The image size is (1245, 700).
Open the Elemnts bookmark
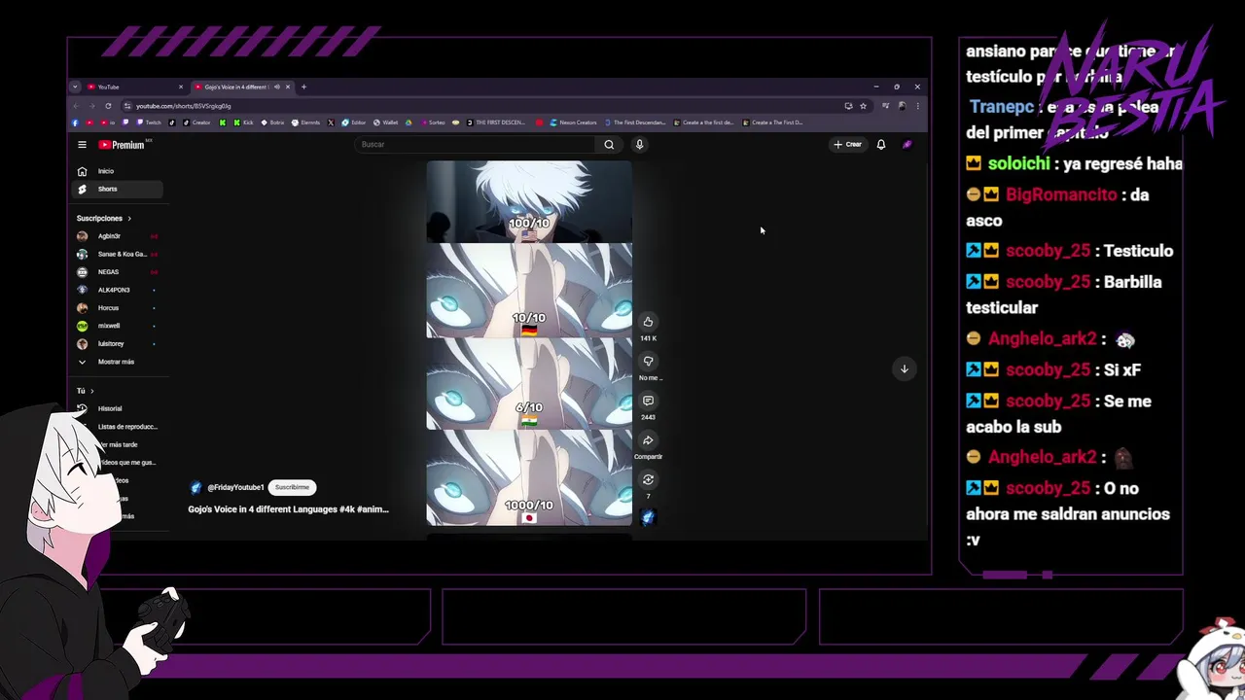click(x=305, y=122)
